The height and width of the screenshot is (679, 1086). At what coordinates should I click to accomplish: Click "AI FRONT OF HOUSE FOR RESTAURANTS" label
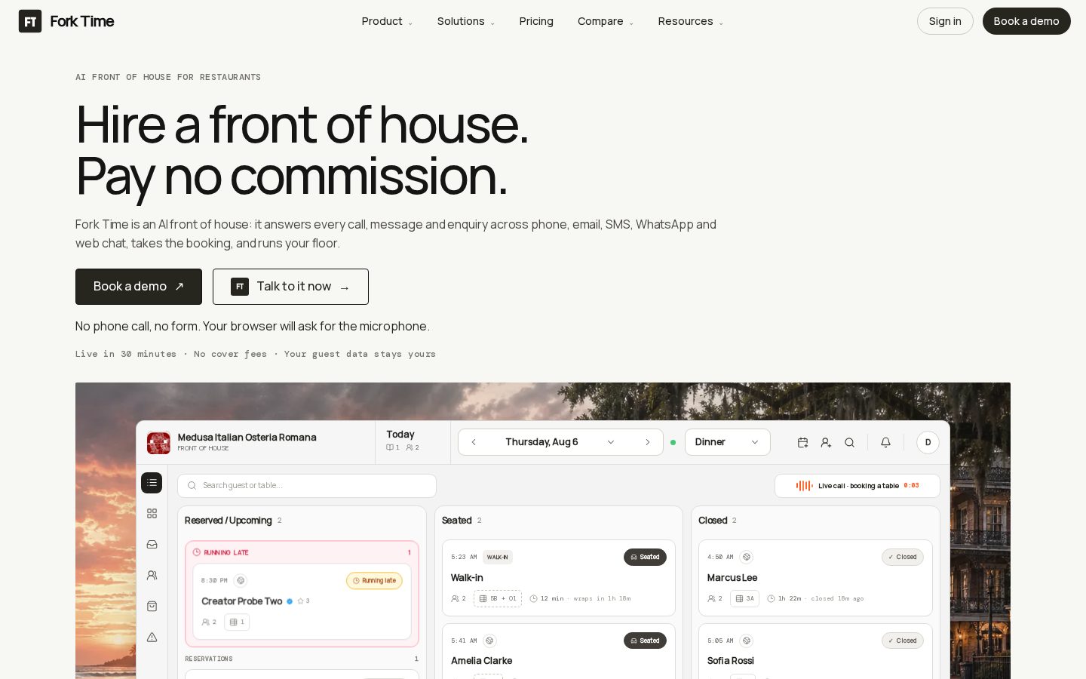click(x=168, y=77)
